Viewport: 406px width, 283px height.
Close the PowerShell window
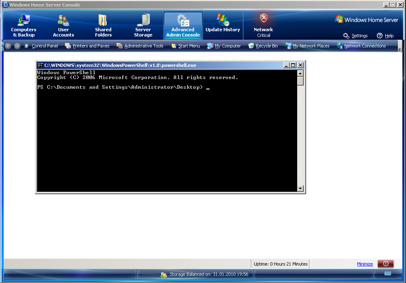(300, 65)
